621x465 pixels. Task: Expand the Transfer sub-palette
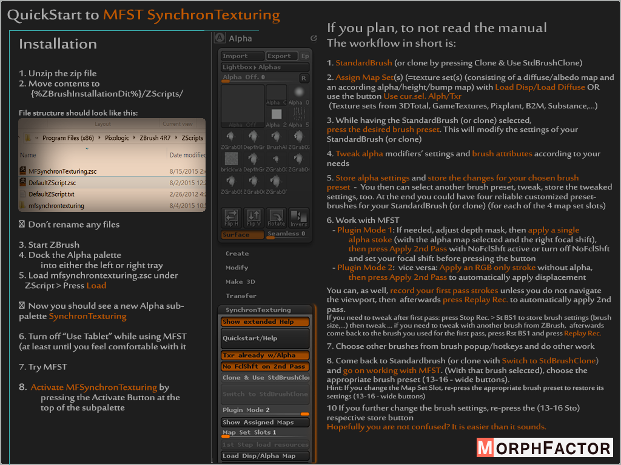click(x=241, y=295)
